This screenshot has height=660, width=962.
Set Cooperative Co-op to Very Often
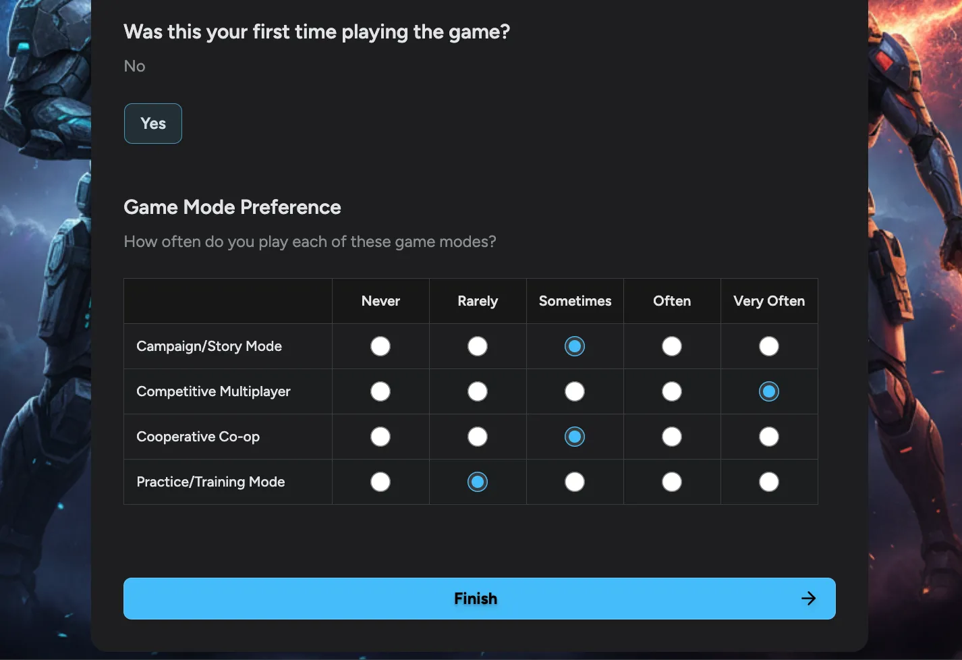769,437
